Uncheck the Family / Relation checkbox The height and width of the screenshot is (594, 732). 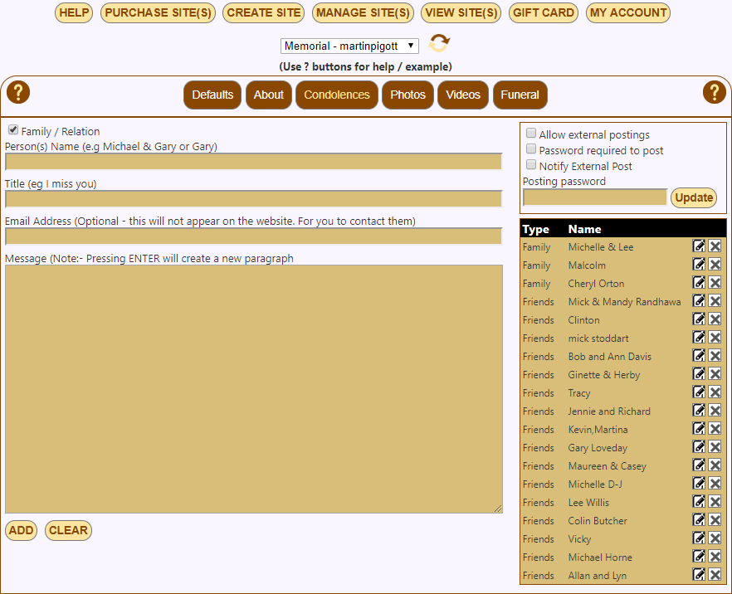tap(13, 130)
